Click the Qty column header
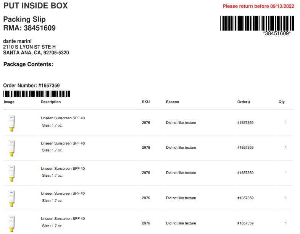The width and height of the screenshot is (300, 234). (281, 102)
